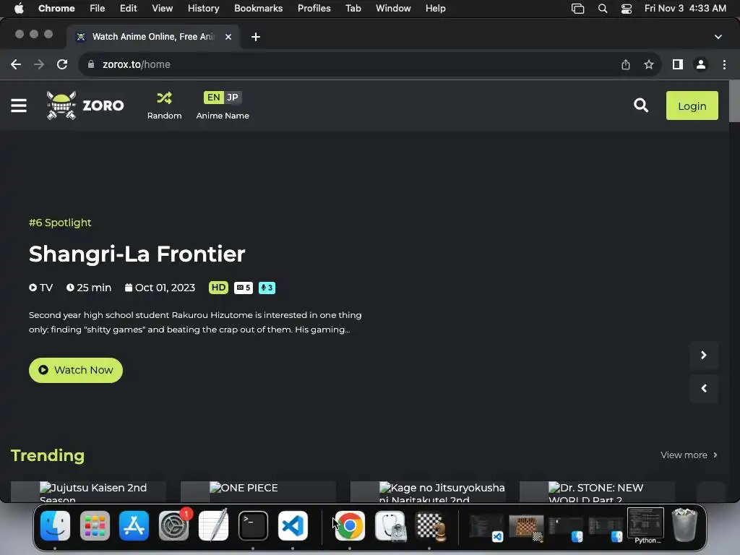Image resolution: width=740 pixels, height=555 pixels.
Task: Open App Store from the Dock
Action: (134, 525)
